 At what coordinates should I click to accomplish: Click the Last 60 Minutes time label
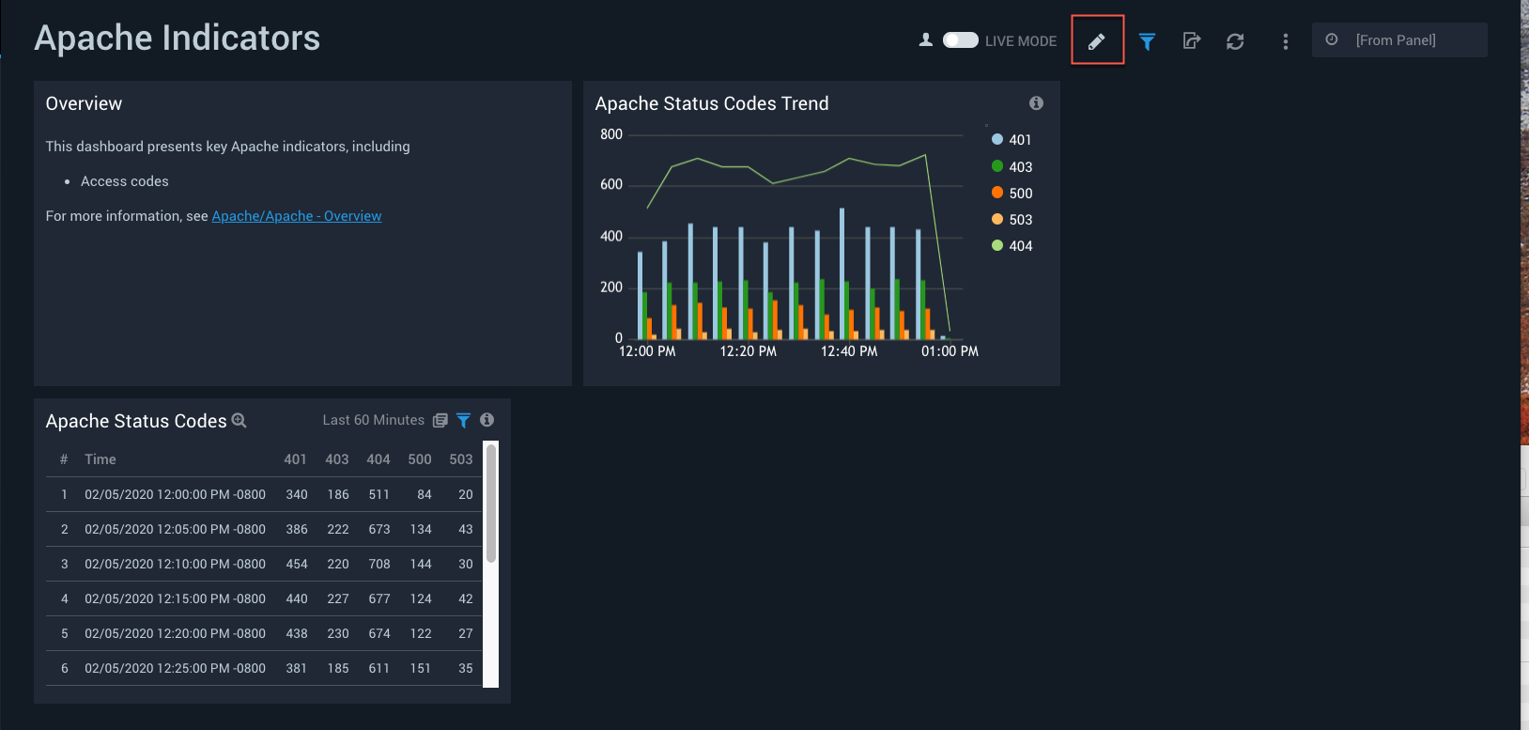coord(373,421)
